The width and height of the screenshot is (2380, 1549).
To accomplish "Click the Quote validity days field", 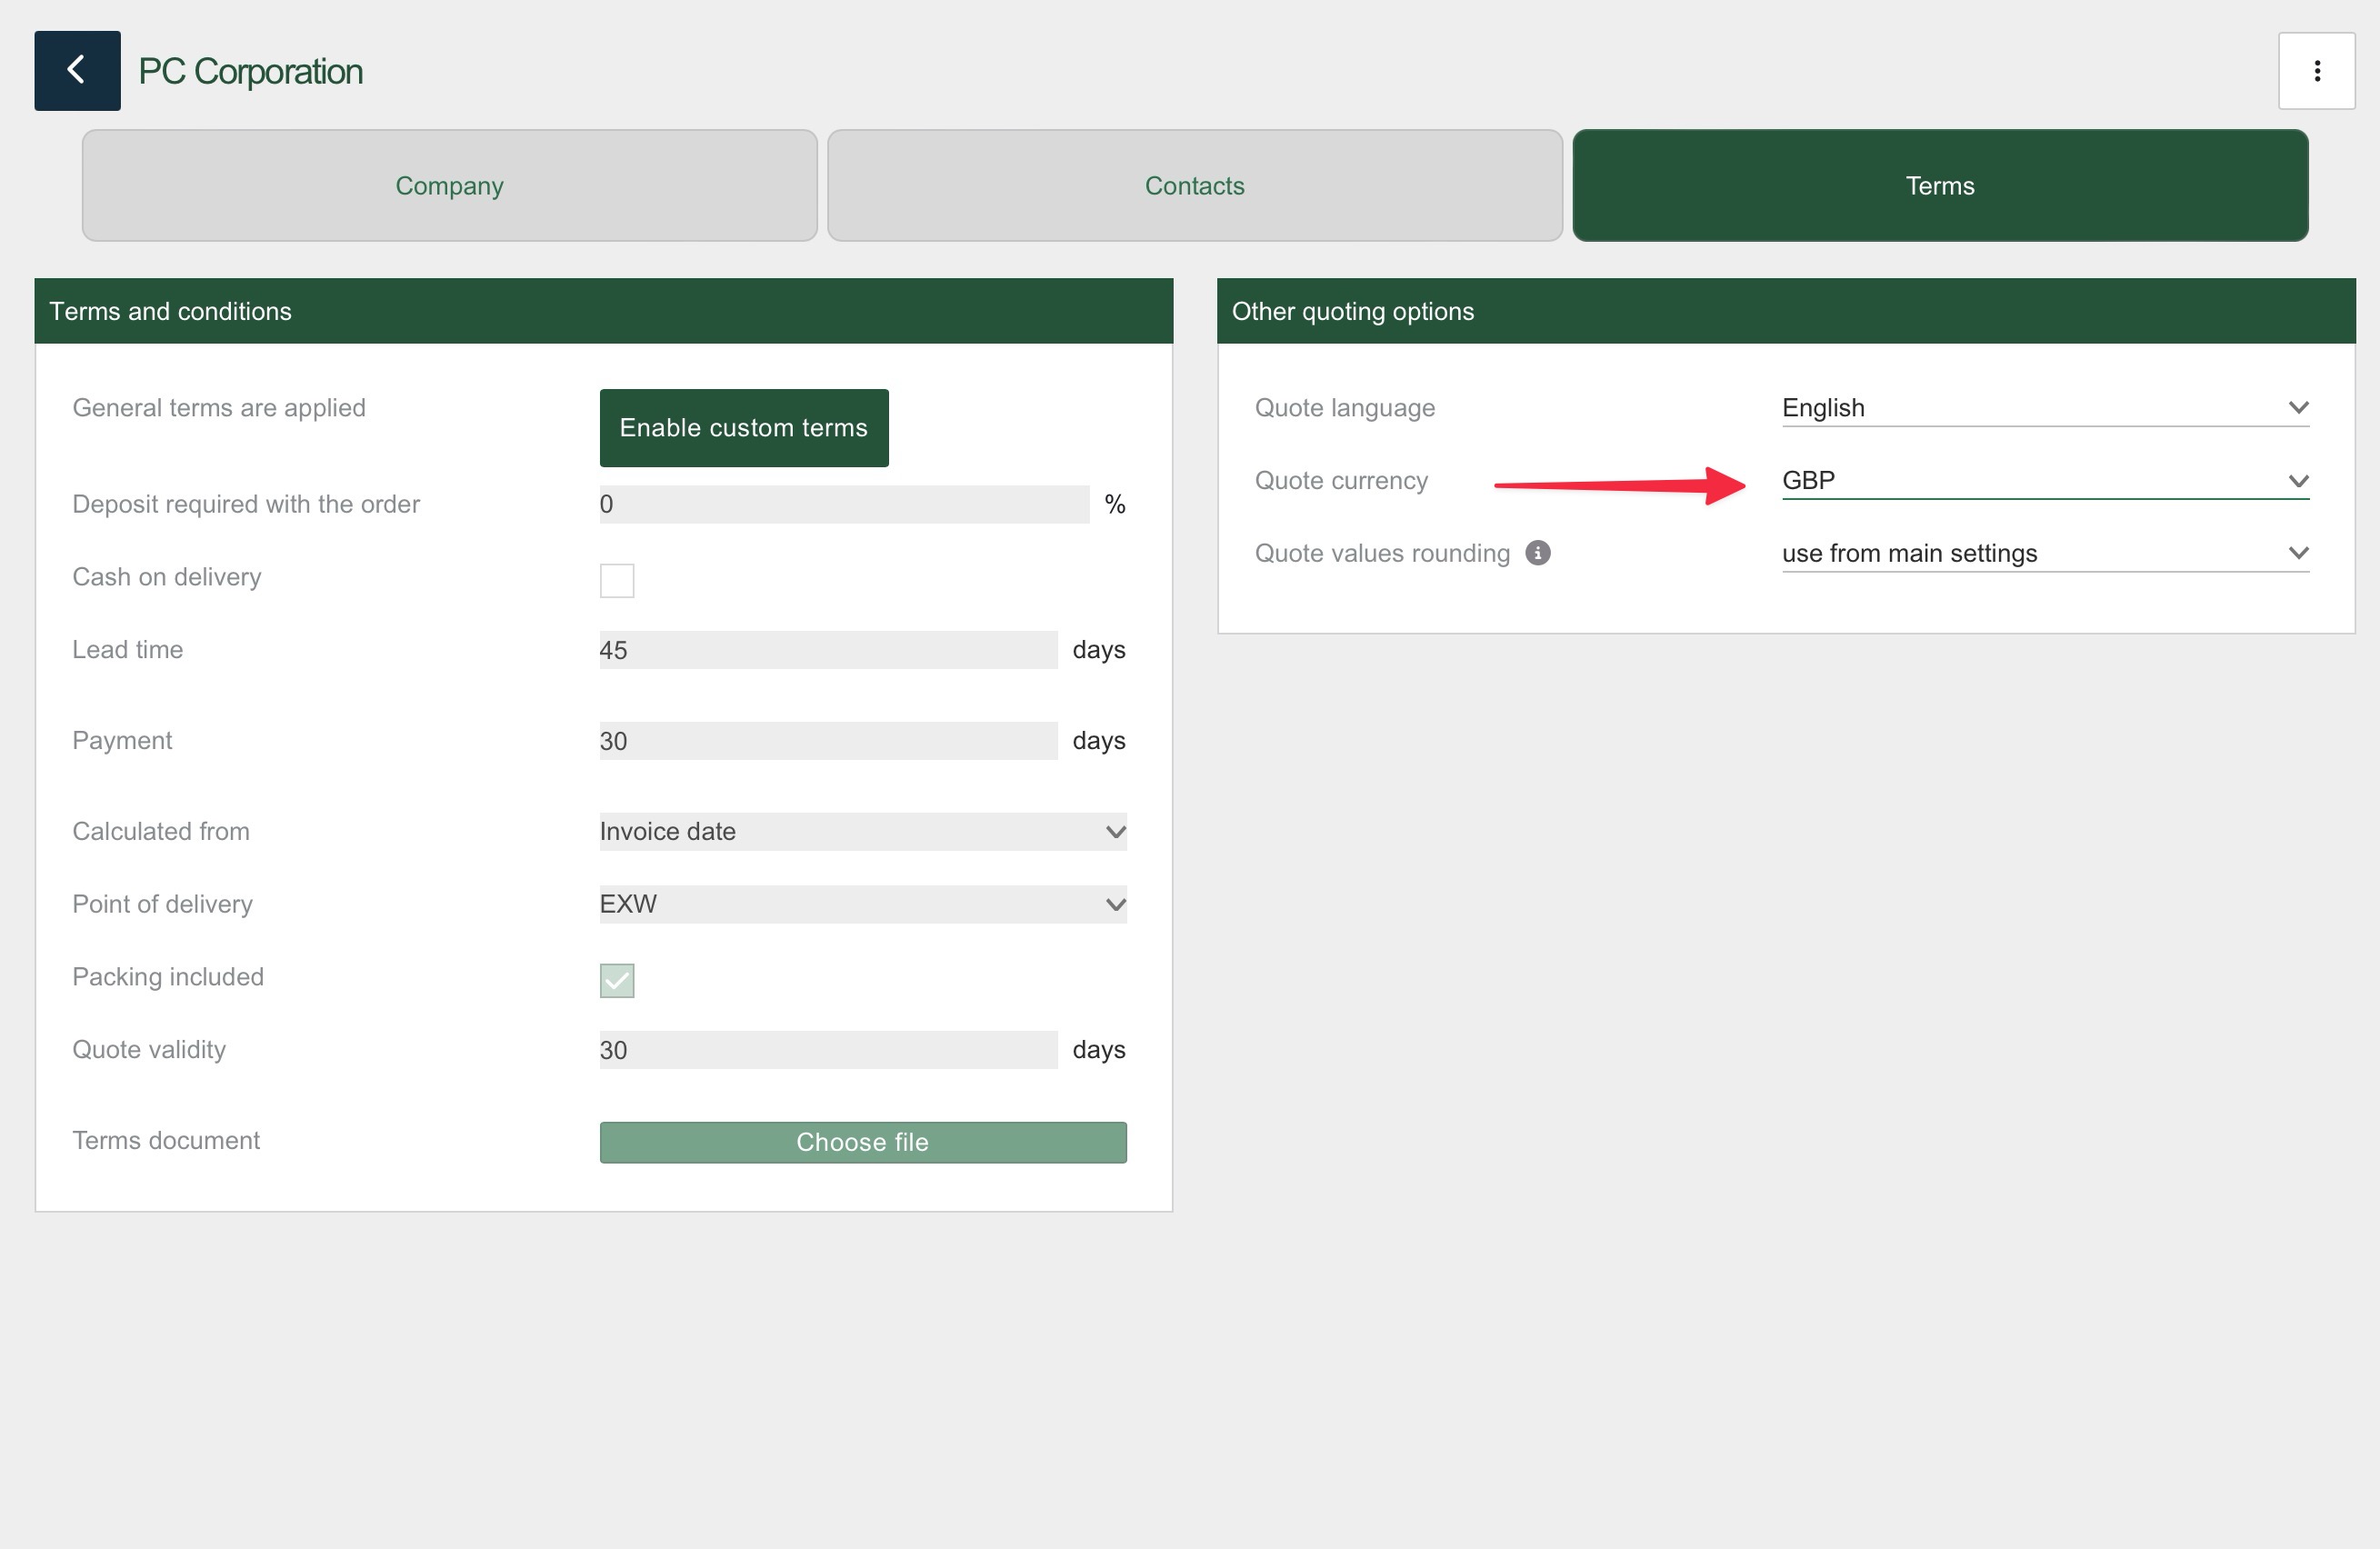I will [x=827, y=1050].
